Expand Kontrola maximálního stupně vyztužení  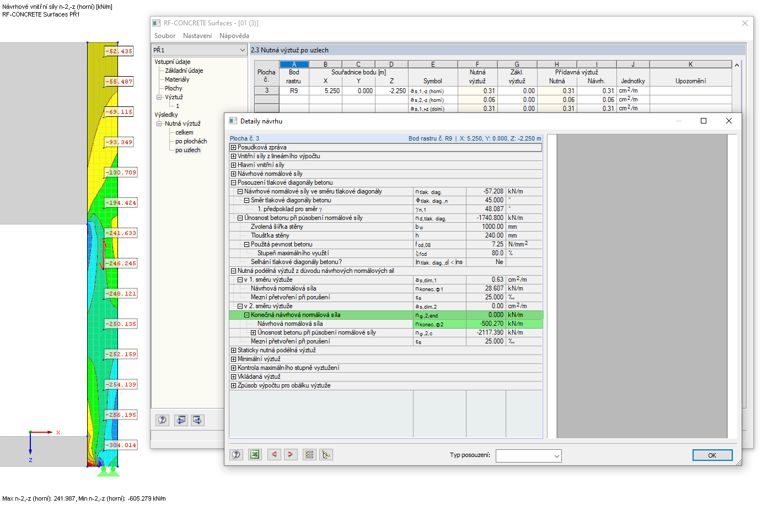tap(233, 368)
